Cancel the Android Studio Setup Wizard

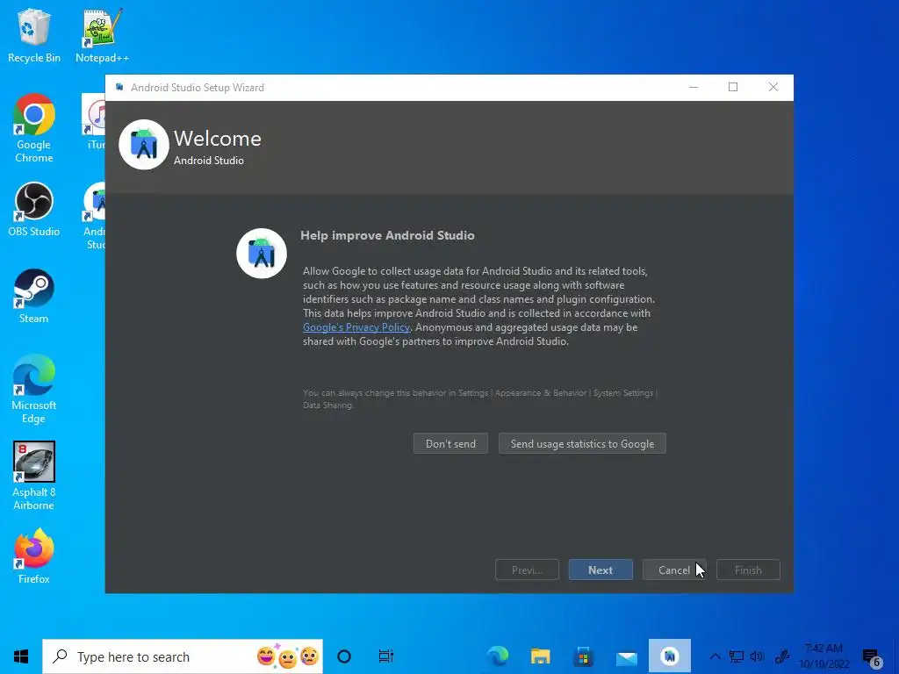(674, 570)
